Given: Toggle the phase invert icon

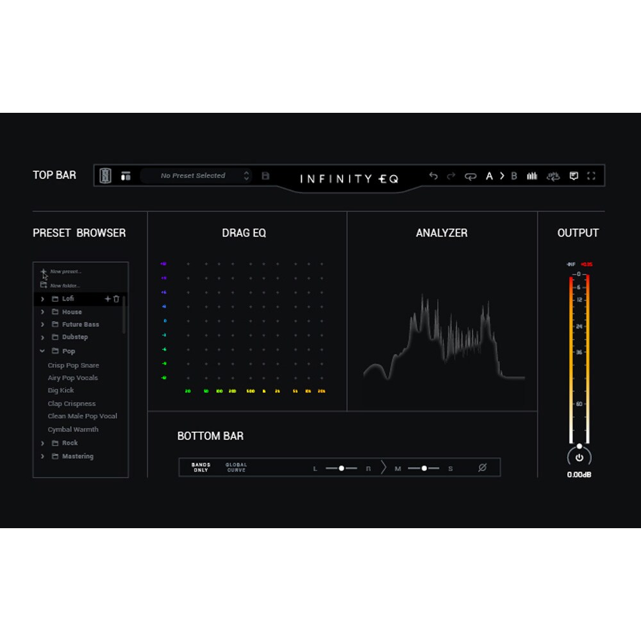Looking at the screenshot, I should tap(483, 468).
